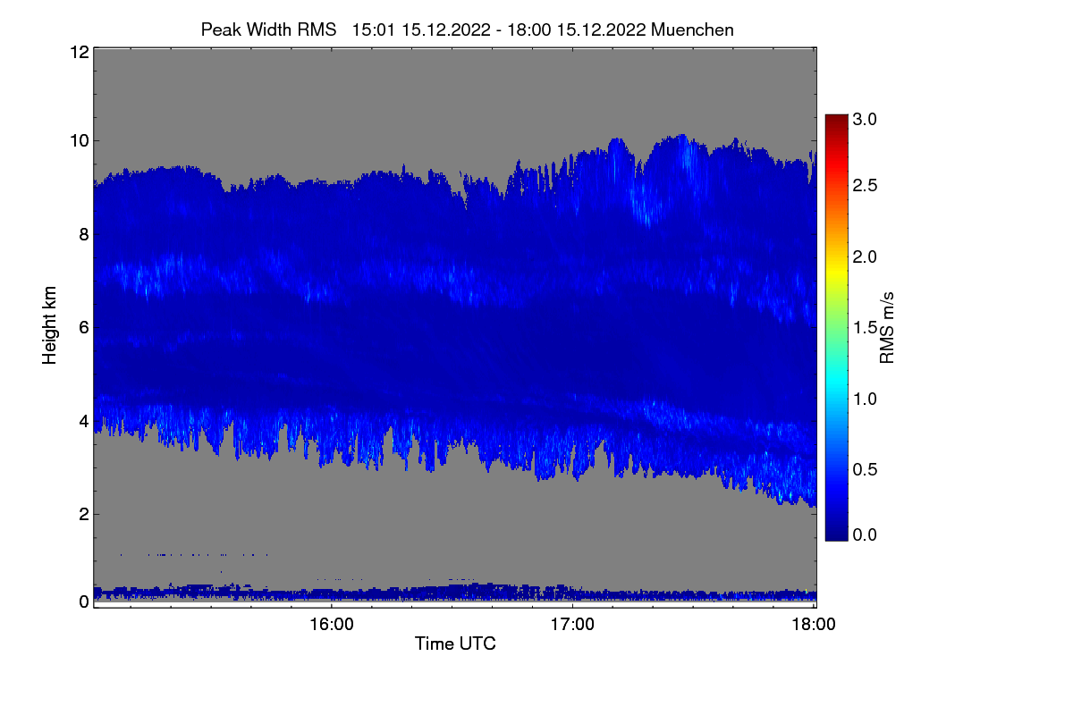Click the colorbar value '3.0'

click(865, 119)
